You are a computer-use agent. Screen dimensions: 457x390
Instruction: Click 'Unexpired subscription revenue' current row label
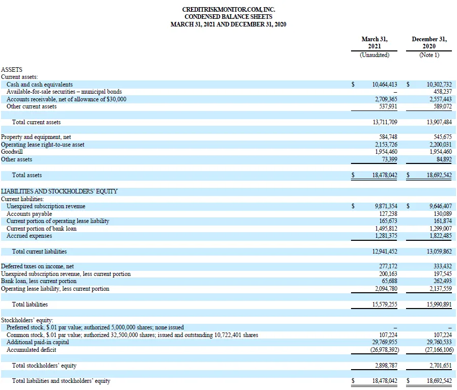click(46, 206)
